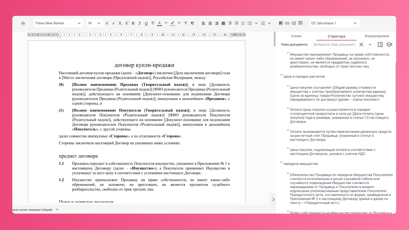Image resolution: width=409 pixels, height=230 pixels.
Task: Toggle bold formatting
Action: click(133, 23)
